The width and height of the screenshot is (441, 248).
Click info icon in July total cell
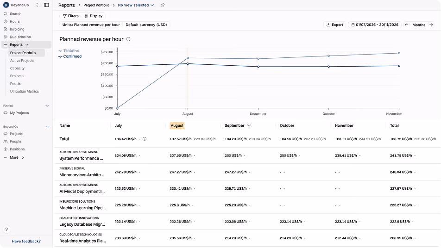pos(145,139)
